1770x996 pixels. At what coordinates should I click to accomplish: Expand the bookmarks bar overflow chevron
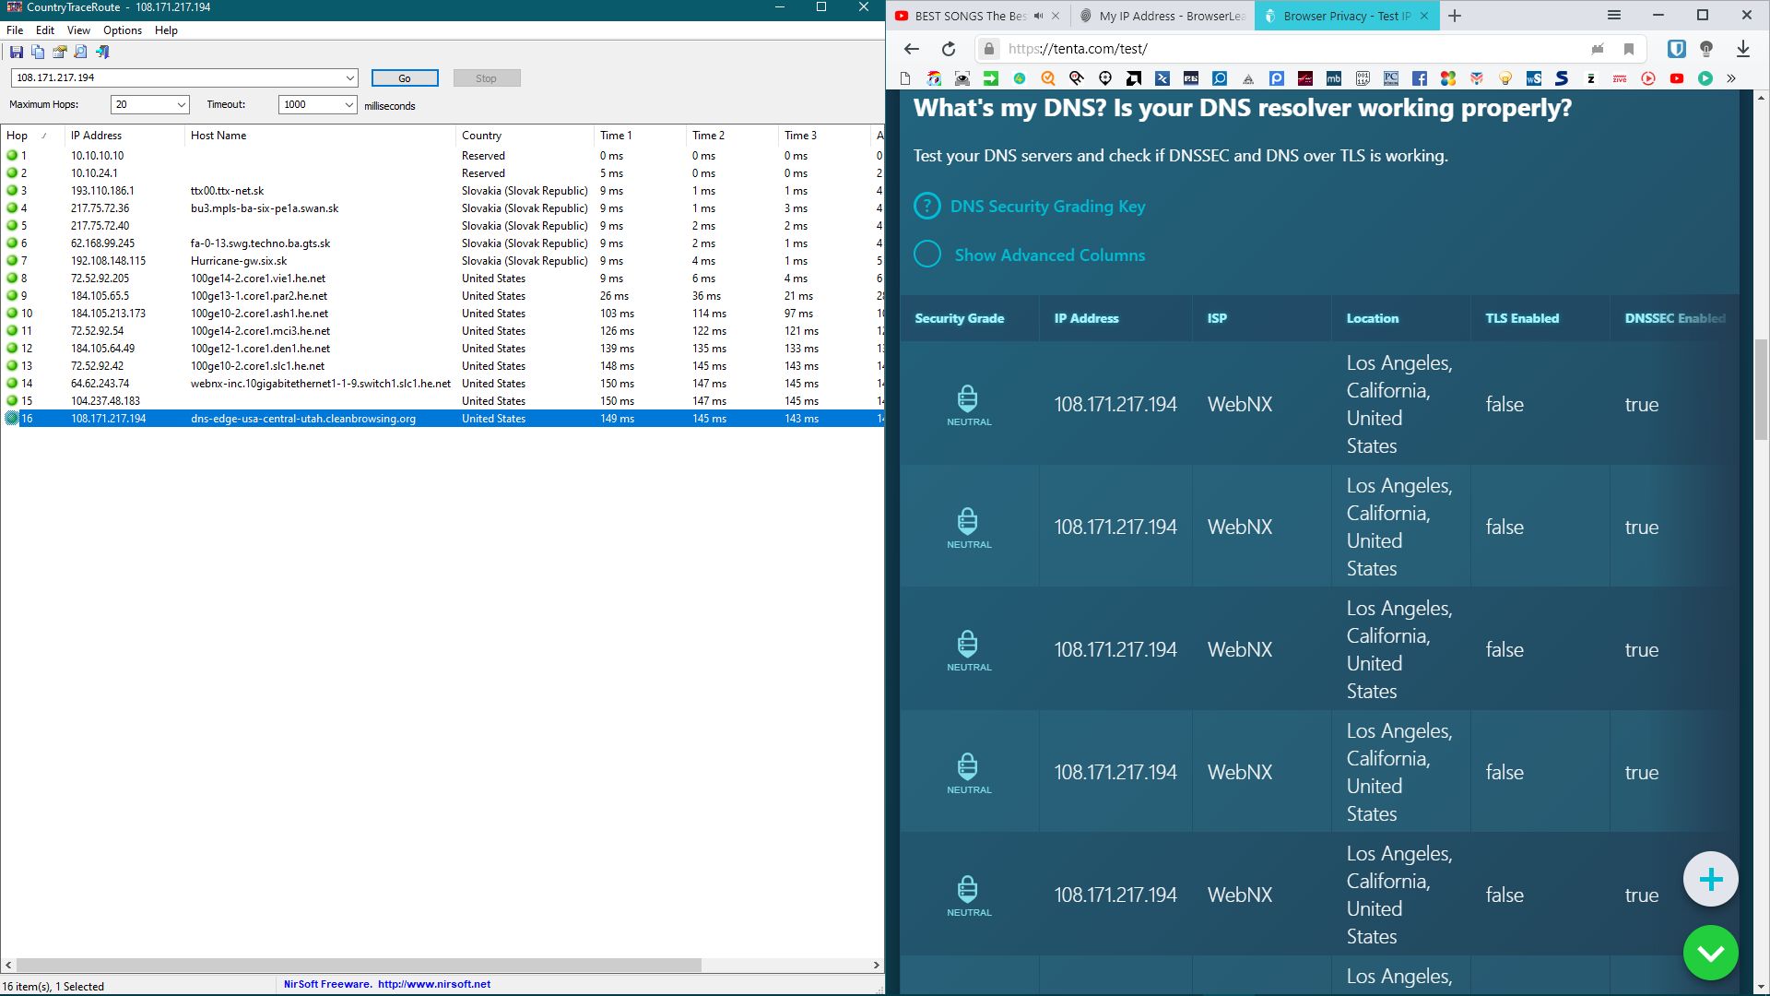tap(1731, 78)
